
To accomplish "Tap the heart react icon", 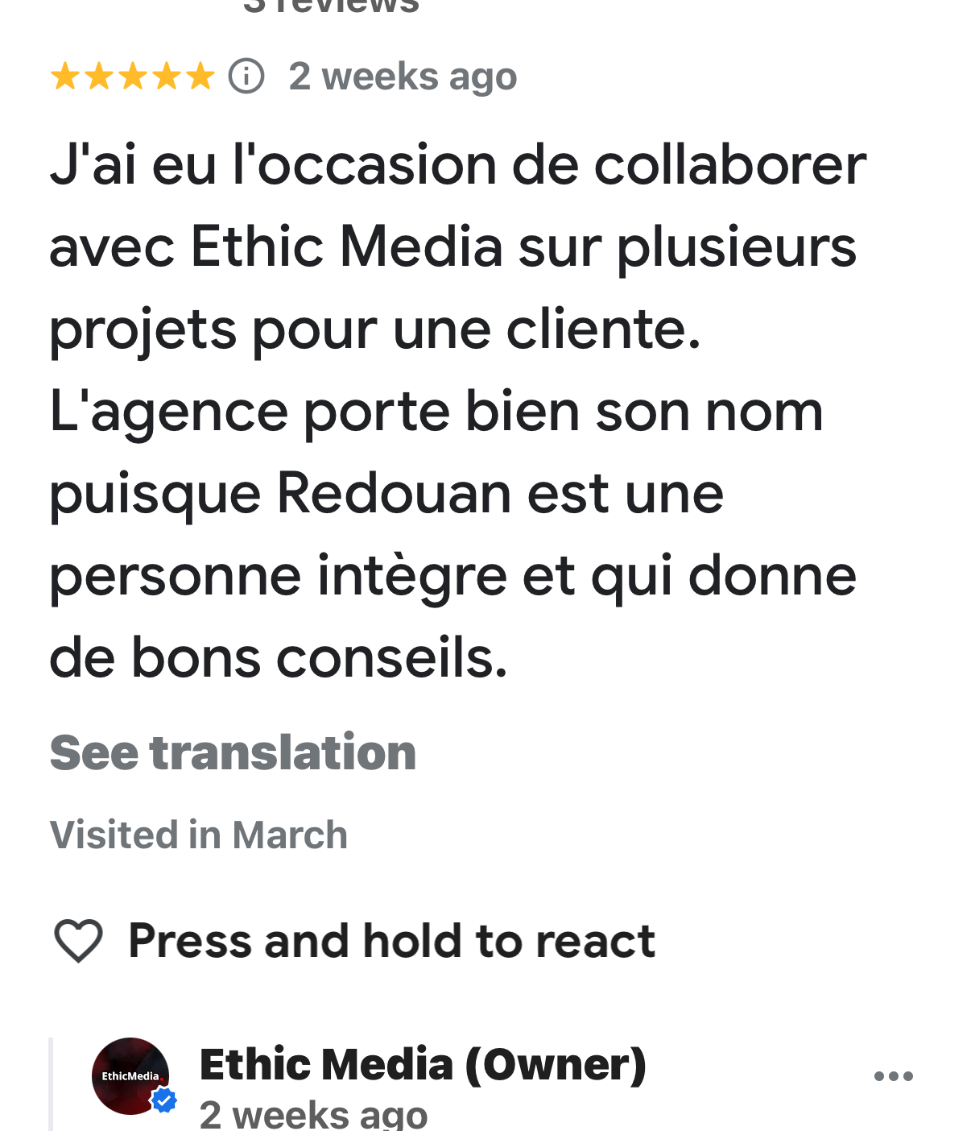I will (x=78, y=940).
